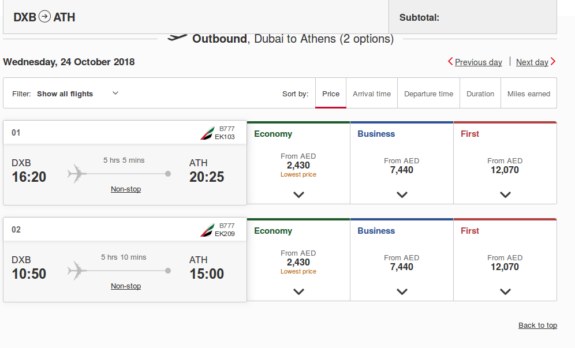The height and width of the screenshot is (348, 575).
Task: Click the circled arrow between DXB and ATH
Action: pyautogui.click(x=44, y=17)
